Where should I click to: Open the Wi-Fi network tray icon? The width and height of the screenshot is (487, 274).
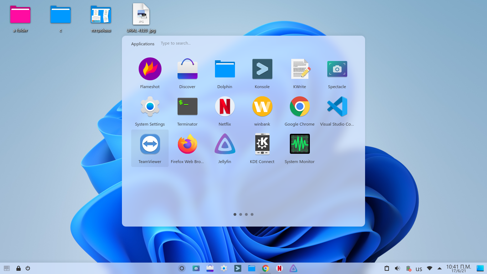tap(430, 268)
